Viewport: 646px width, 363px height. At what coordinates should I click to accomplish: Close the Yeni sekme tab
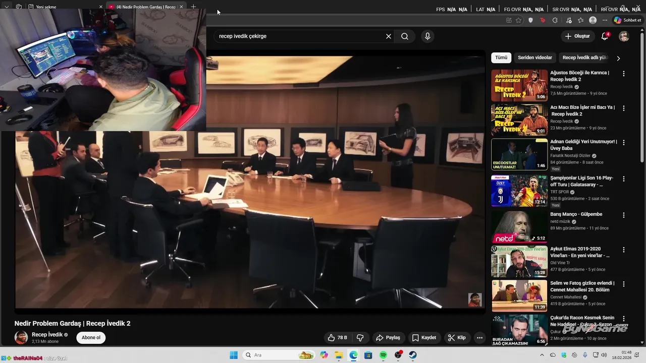point(100,7)
